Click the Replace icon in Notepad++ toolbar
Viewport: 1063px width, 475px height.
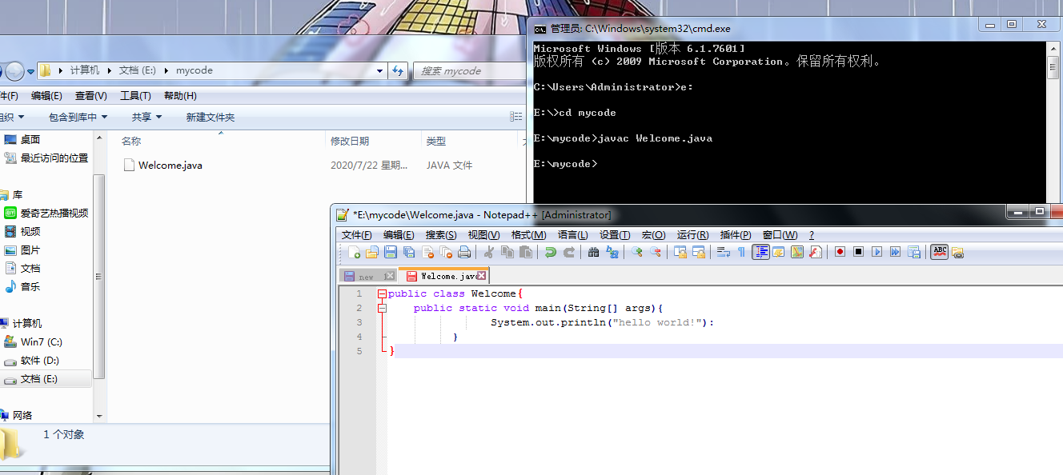coord(612,252)
